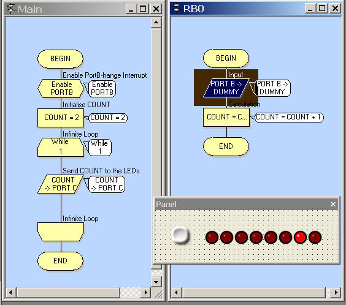Screen dimensions: 346x305
Task: Click the Main vertical scrollbar thumb
Action: (156, 148)
